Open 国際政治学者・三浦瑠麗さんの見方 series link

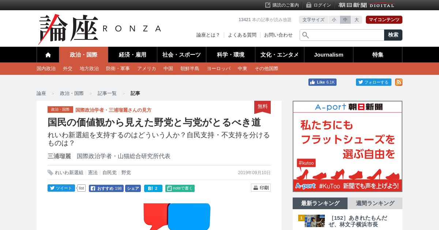tap(113, 110)
